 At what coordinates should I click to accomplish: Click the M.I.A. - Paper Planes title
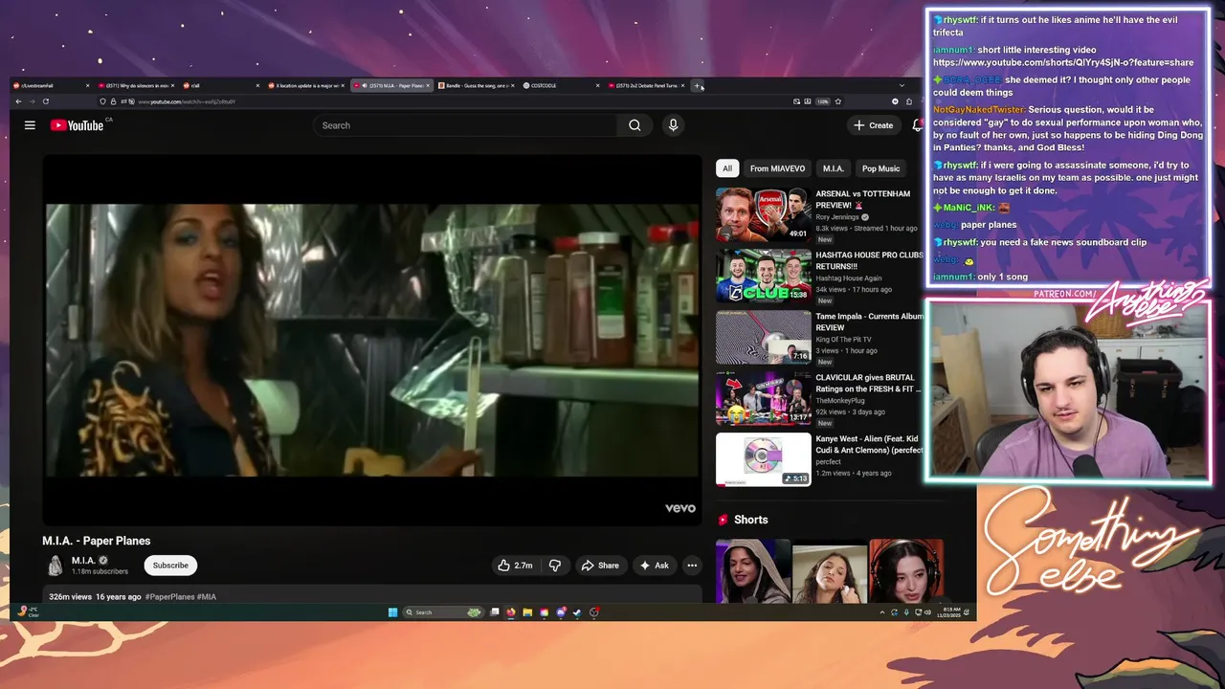pos(96,541)
